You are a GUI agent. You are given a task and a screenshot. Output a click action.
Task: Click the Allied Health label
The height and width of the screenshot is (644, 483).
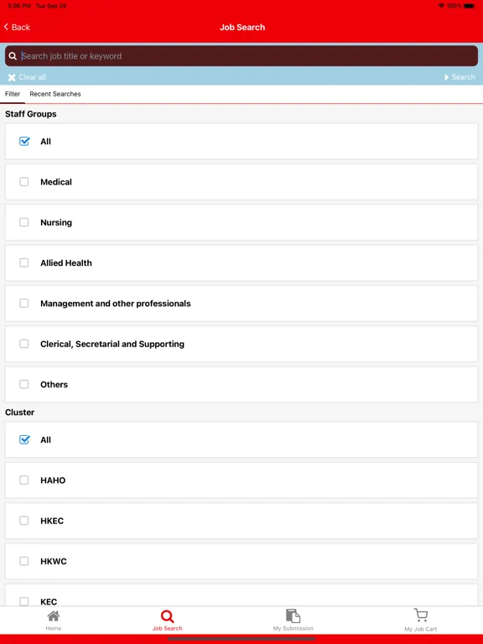point(66,262)
